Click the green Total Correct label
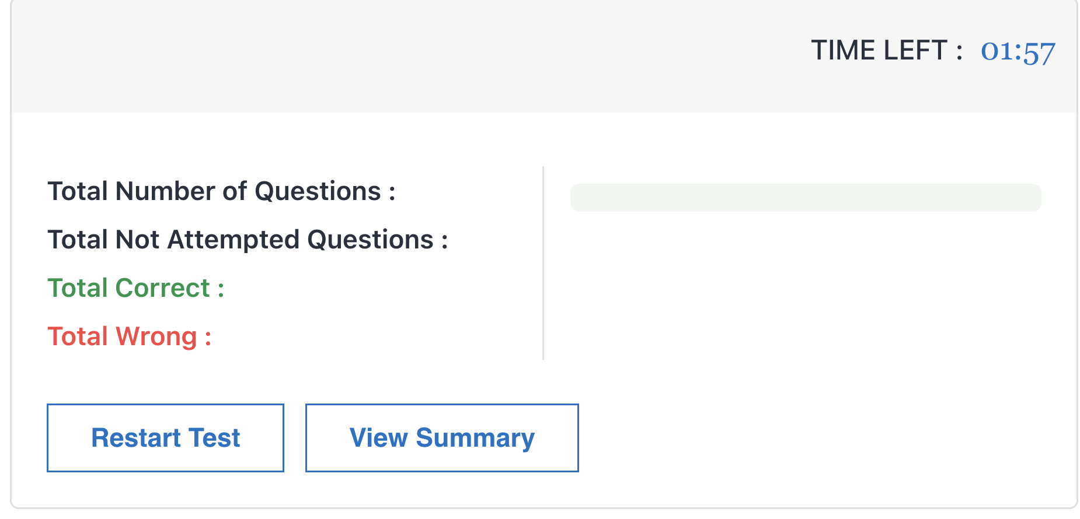Image resolution: width=1080 pixels, height=519 pixels. coord(135,287)
